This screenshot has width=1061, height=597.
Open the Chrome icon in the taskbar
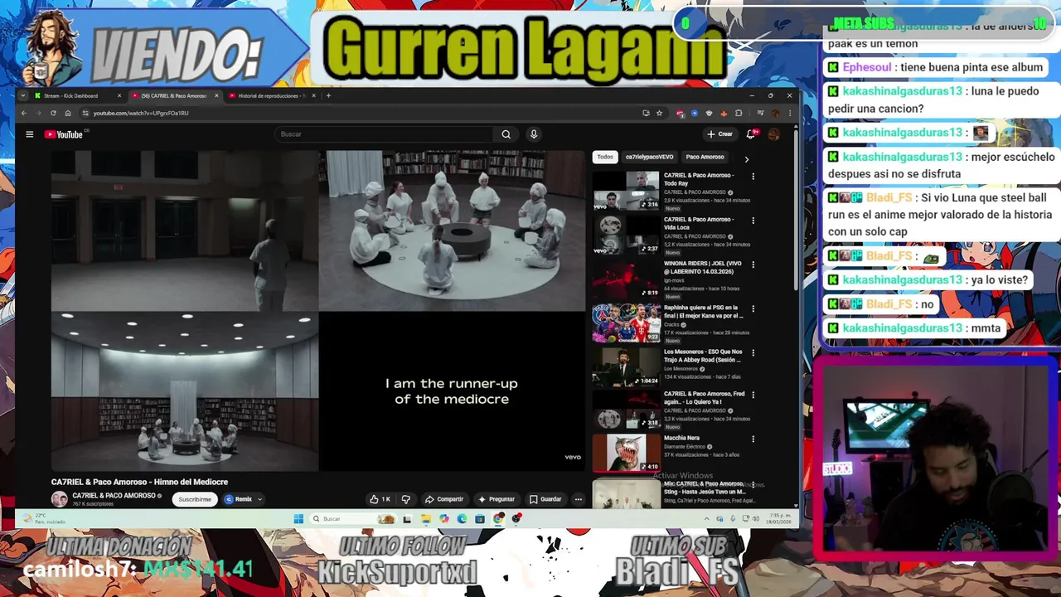pos(498,519)
